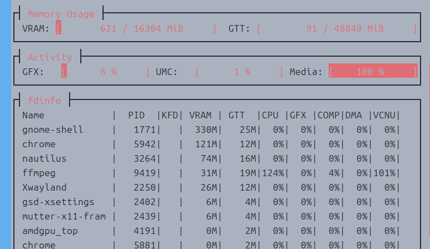The width and height of the screenshot is (430, 249).
Task: Sort by the PID column header
Action: 136,115
